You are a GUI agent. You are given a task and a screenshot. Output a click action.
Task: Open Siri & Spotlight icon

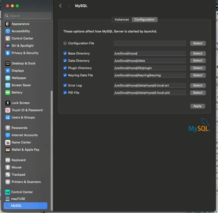pyautogui.click(x=8, y=46)
